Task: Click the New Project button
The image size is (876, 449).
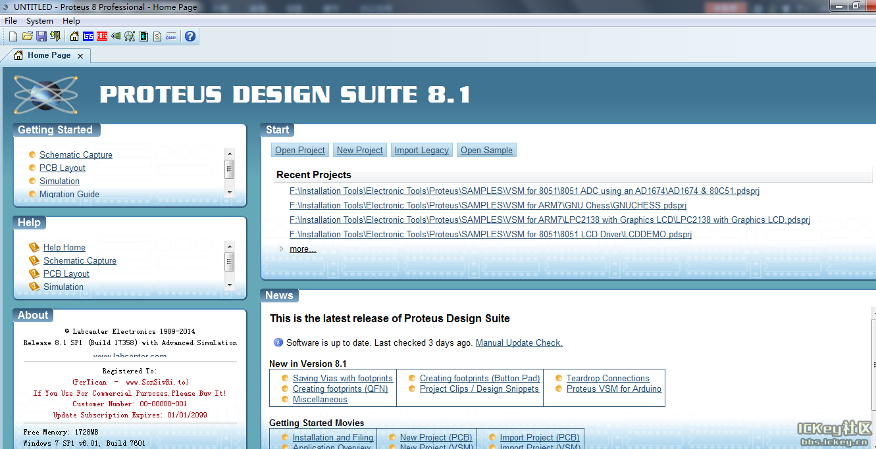Action: click(360, 150)
